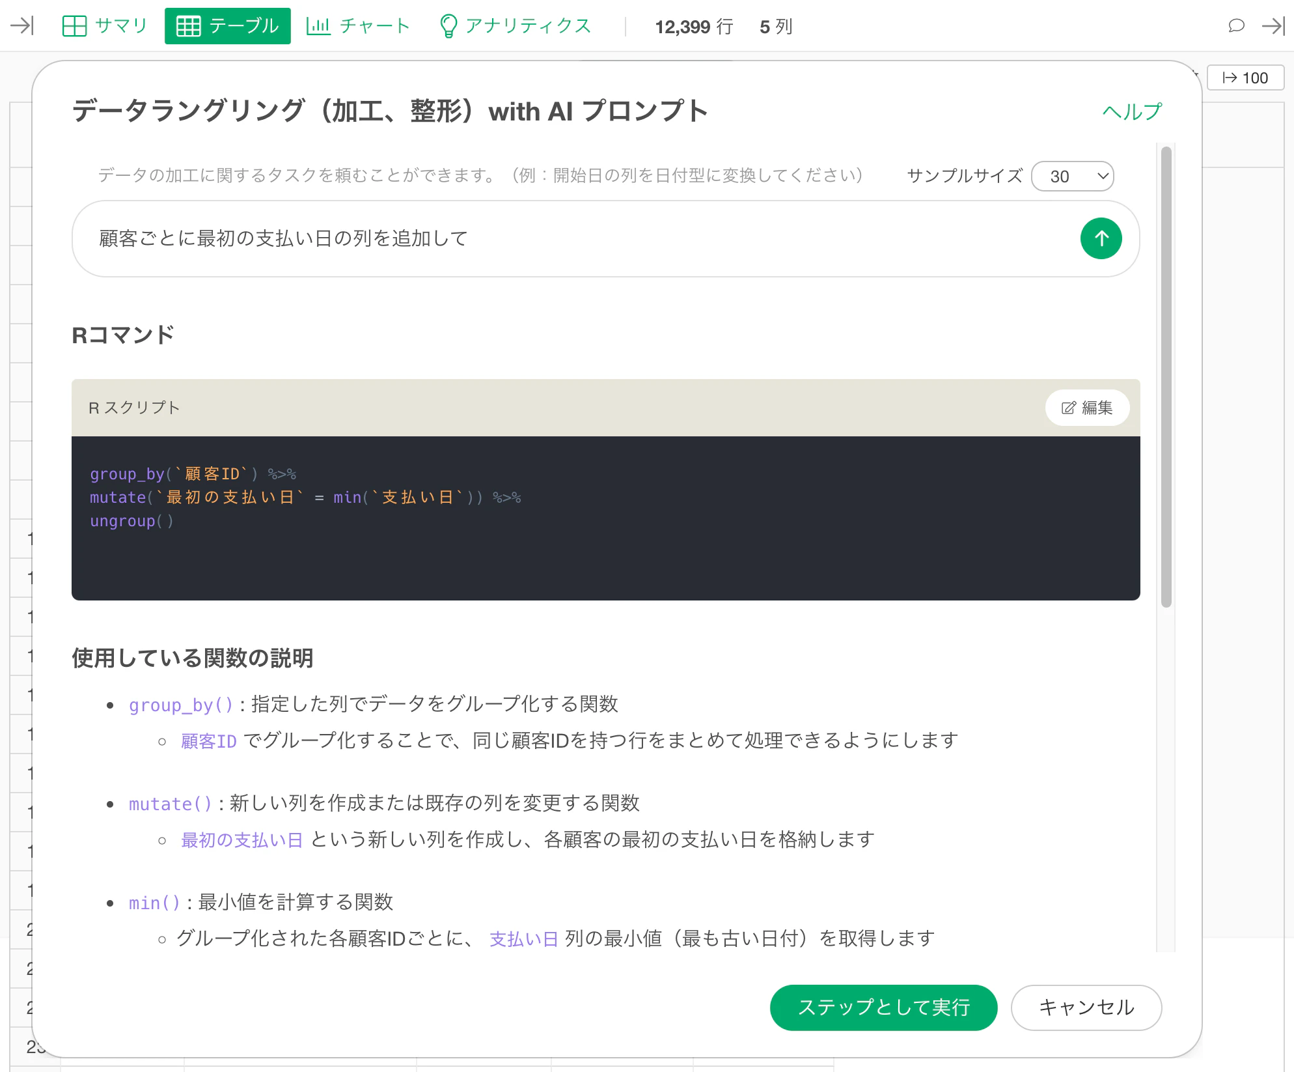Screen dimensions: 1294x1072
Task: Click the 最初の支払い日 term in the mutate explanation
Action: [x=242, y=840]
